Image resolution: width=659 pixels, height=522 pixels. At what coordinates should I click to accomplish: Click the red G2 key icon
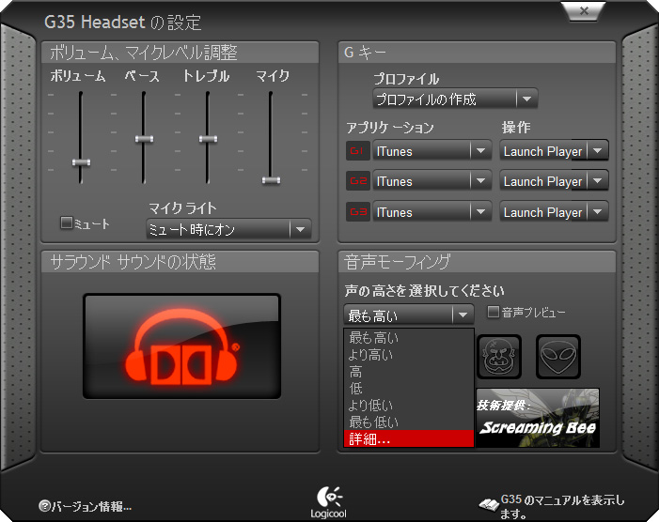point(357,181)
